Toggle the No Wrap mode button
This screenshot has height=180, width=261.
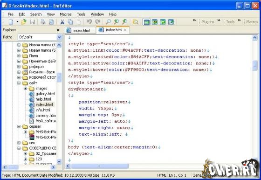[x=146, y=22]
